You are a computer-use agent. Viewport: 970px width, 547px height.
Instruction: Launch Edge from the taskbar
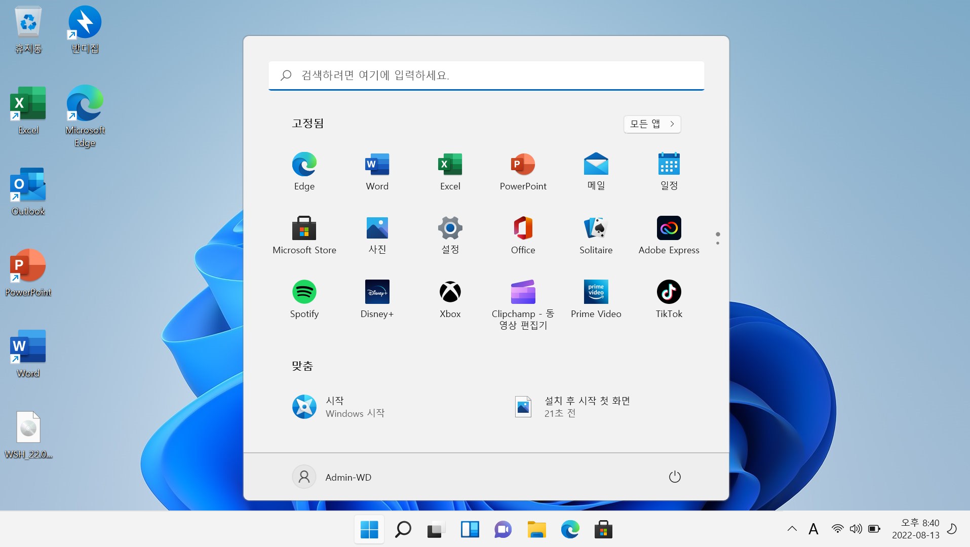coord(570,530)
